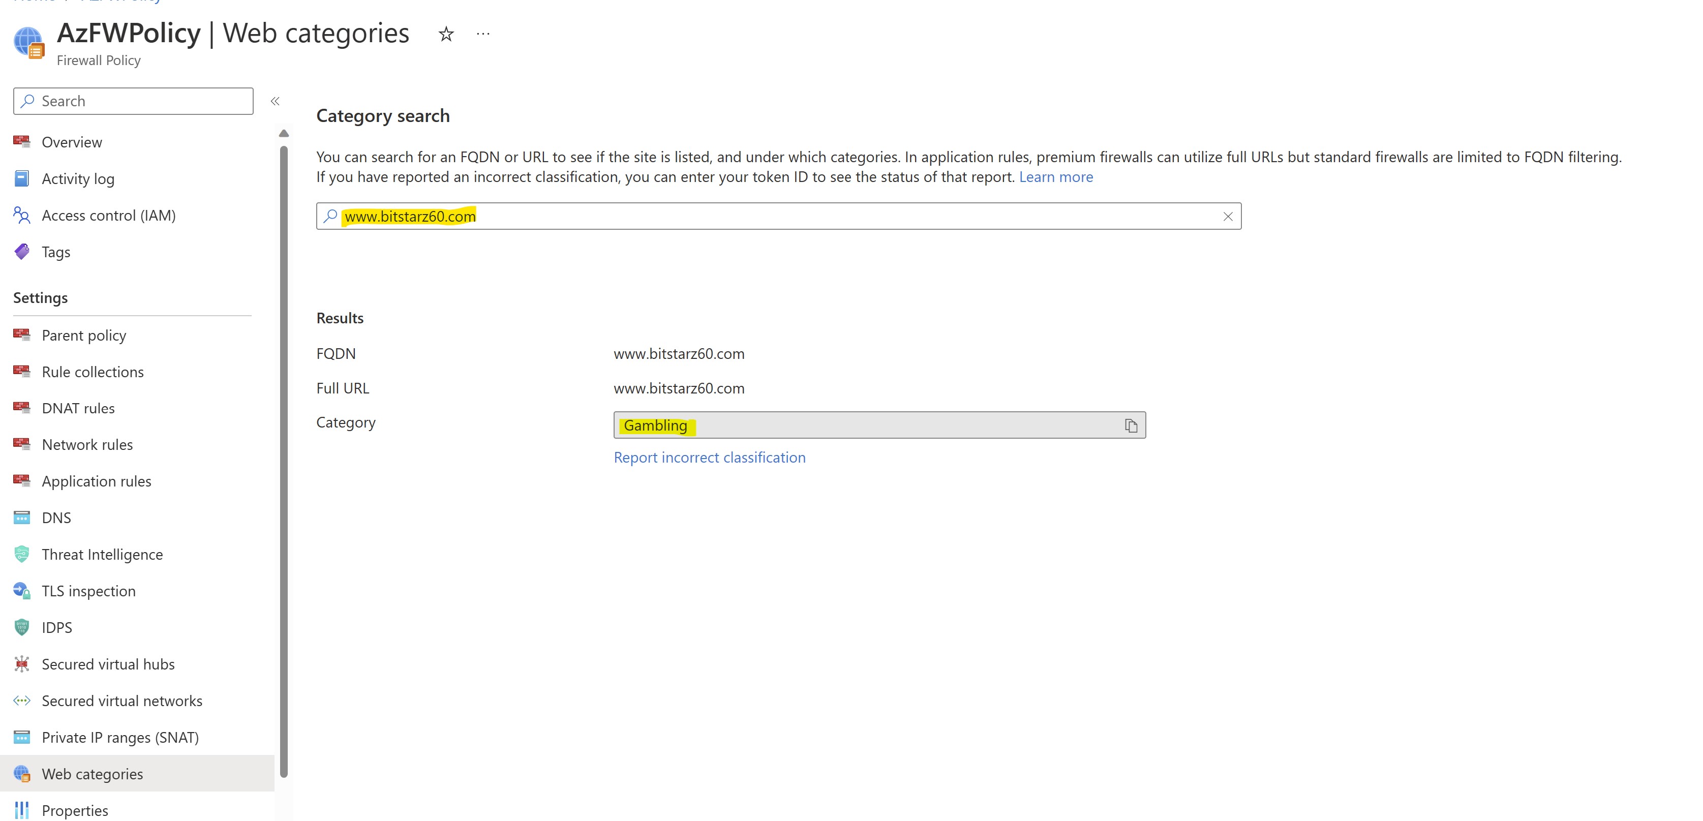Image resolution: width=1703 pixels, height=821 pixels.
Task: Go to Rule collections page
Action: (93, 372)
